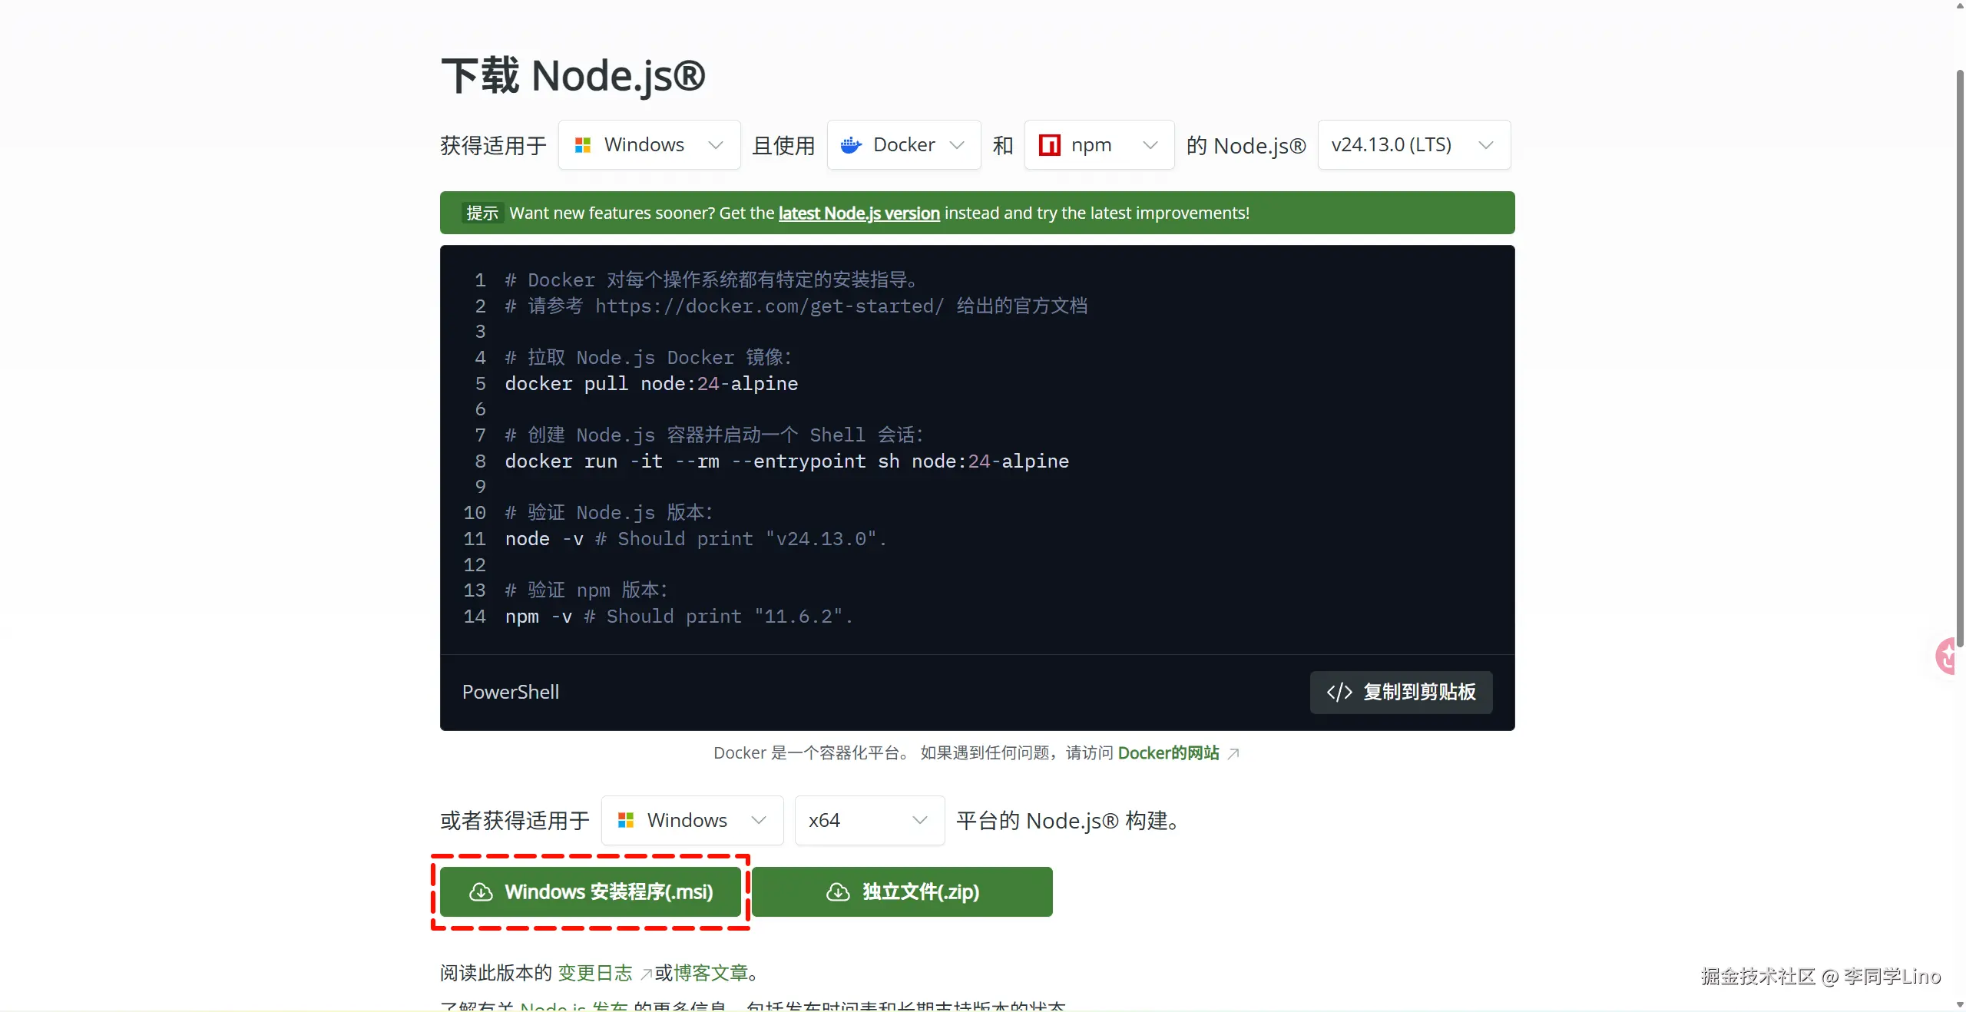Download the Windows 安装程序(.msi) installer

tap(590, 891)
